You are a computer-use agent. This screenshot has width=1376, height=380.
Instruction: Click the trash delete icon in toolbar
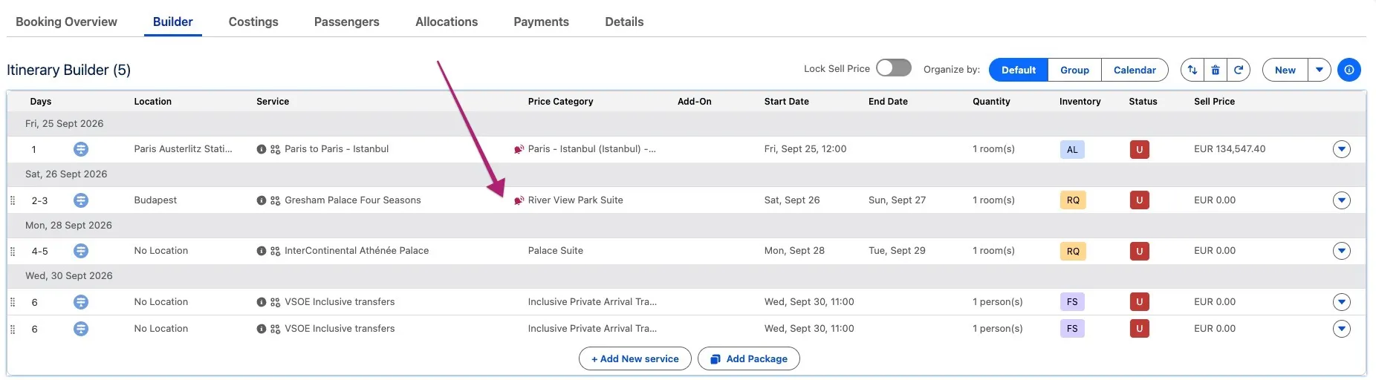point(1216,70)
